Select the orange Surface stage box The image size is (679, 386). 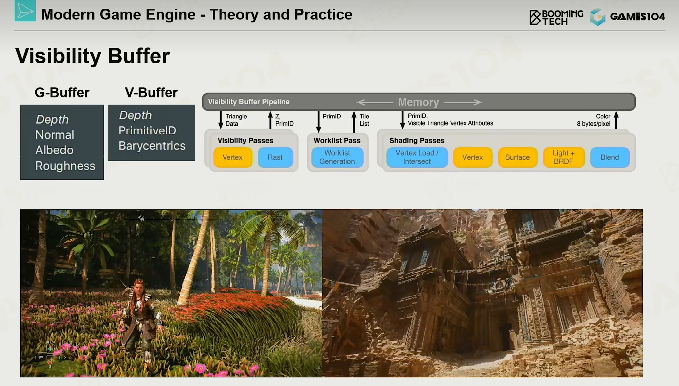click(x=518, y=157)
